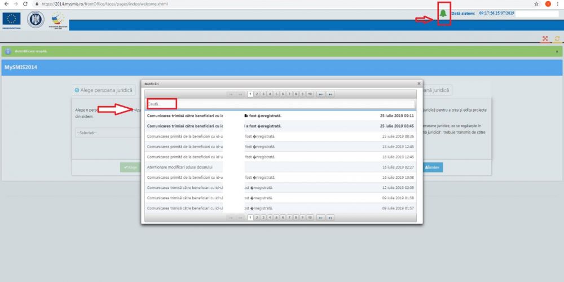The image size is (564, 282).
Task: Go to page 5 in top paginator
Action: pos(276,94)
